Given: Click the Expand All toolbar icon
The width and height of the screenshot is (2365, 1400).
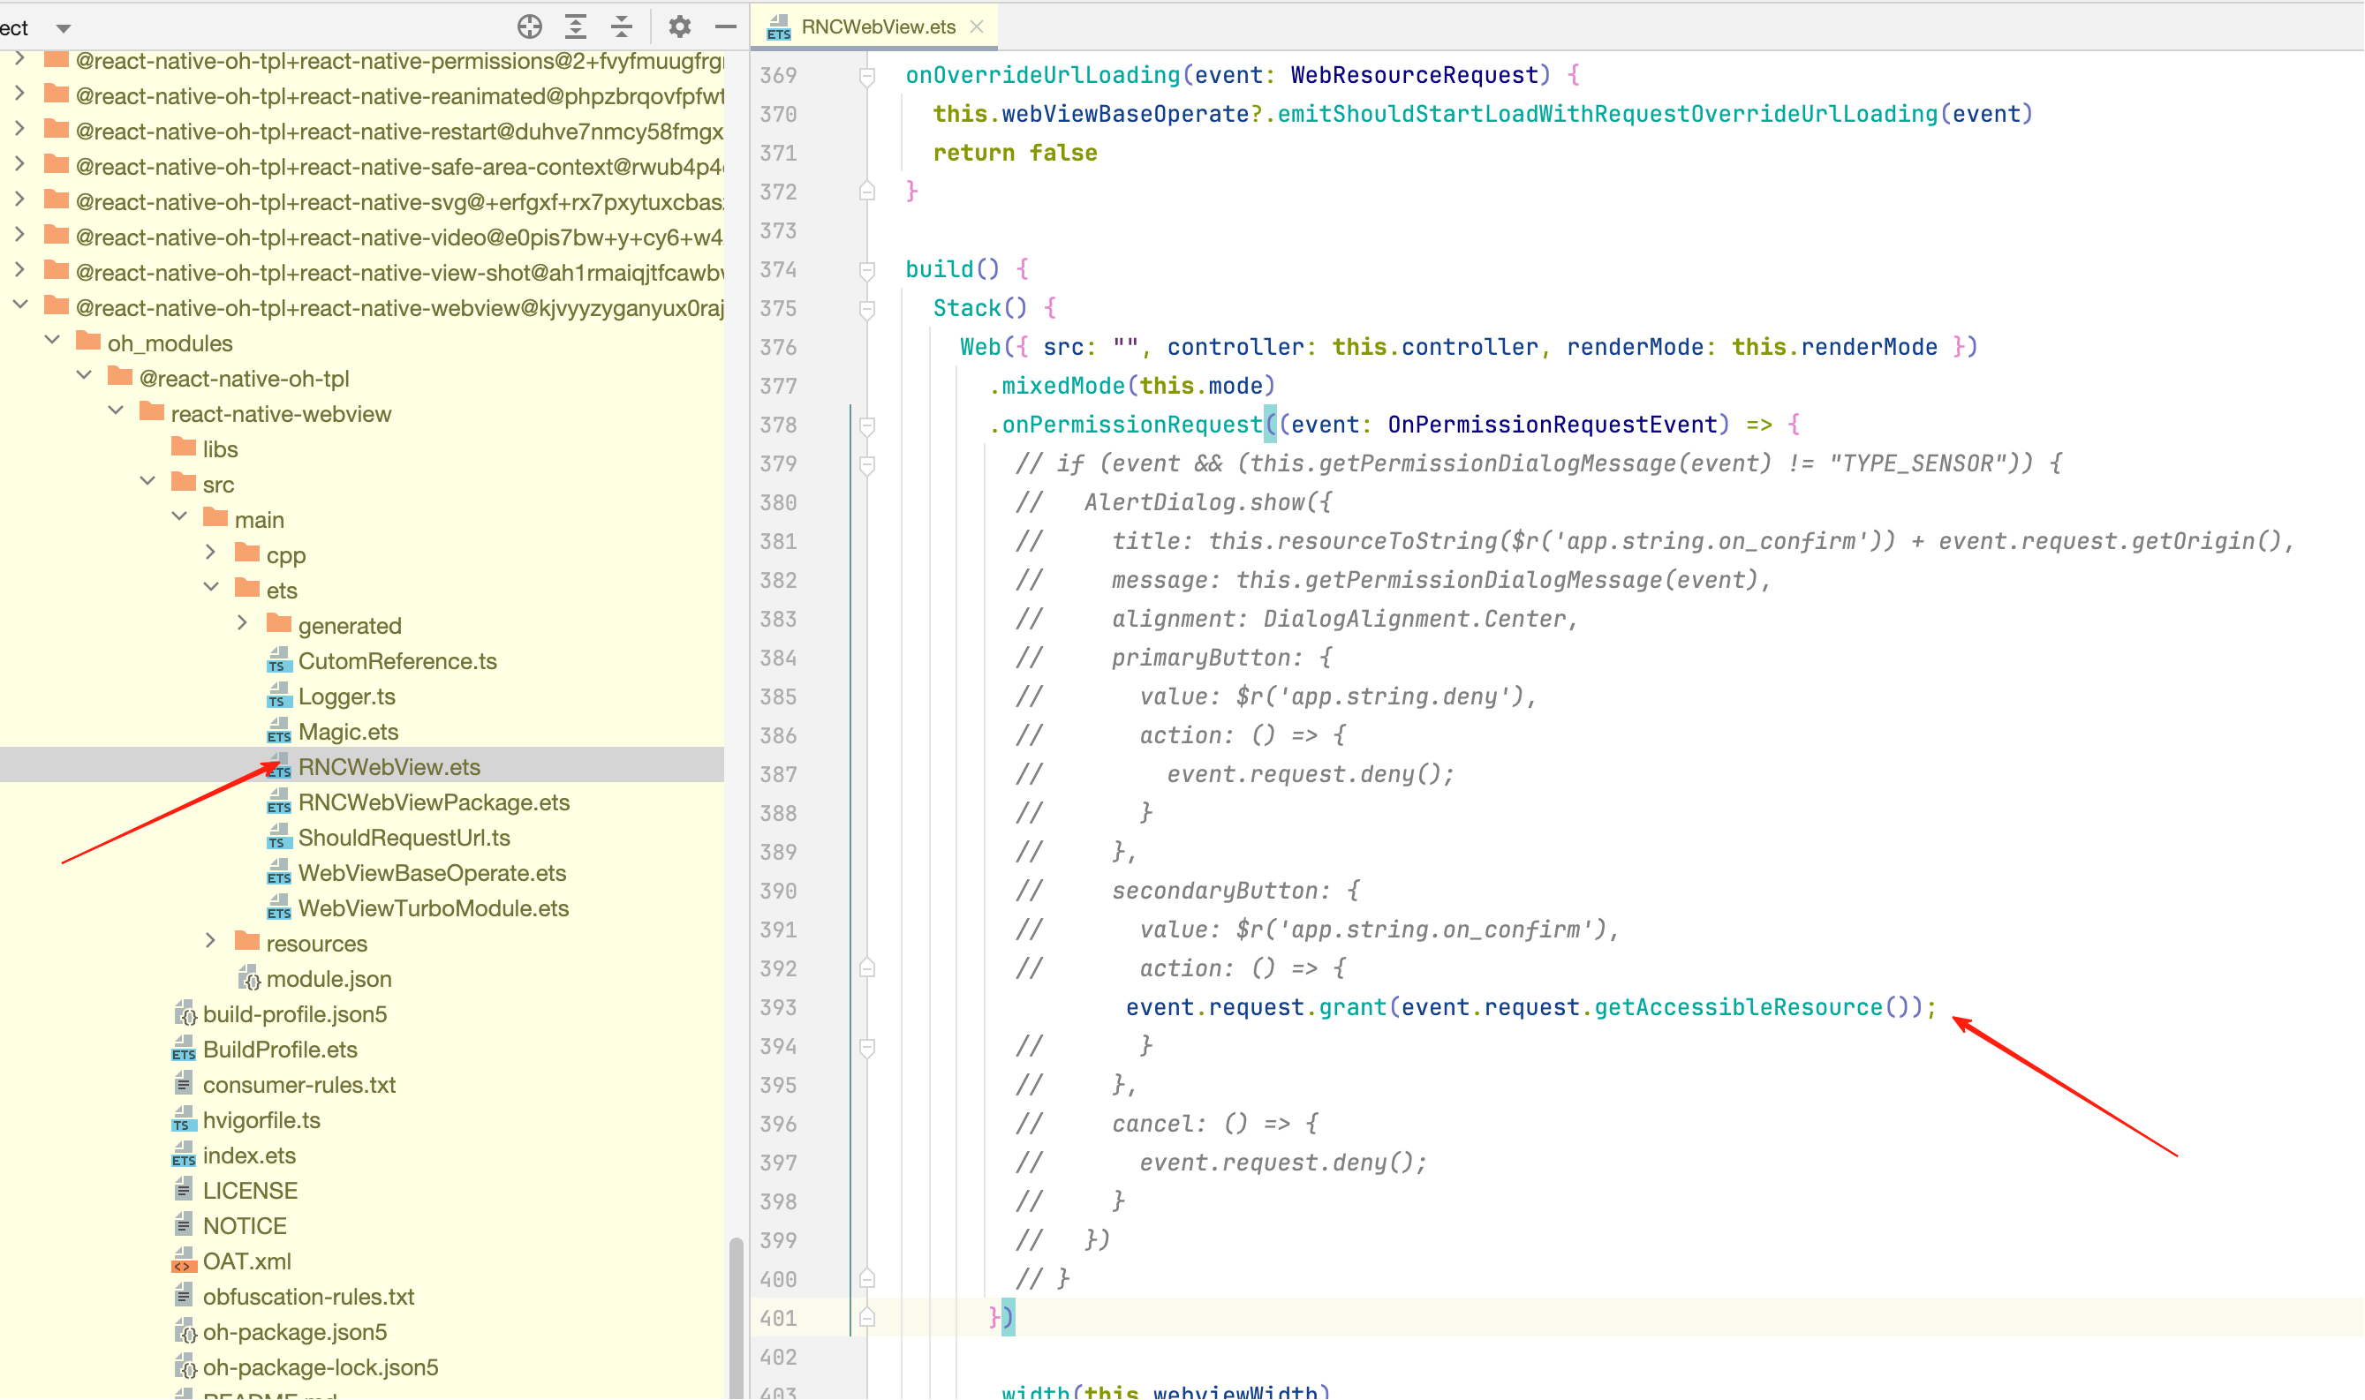Looking at the screenshot, I should (x=576, y=26).
